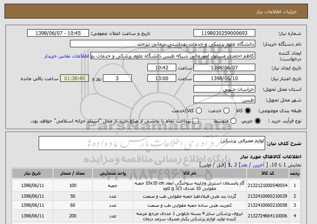
Task: Select item code 2132410060210058
Action: pos(268,205)
